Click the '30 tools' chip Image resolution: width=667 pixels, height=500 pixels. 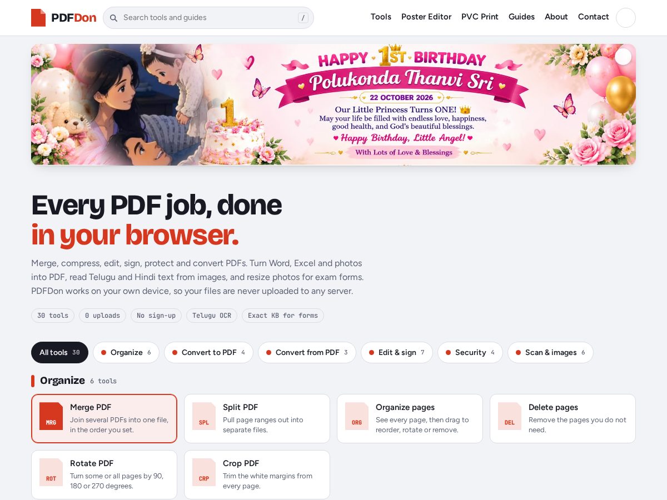click(x=53, y=316)
